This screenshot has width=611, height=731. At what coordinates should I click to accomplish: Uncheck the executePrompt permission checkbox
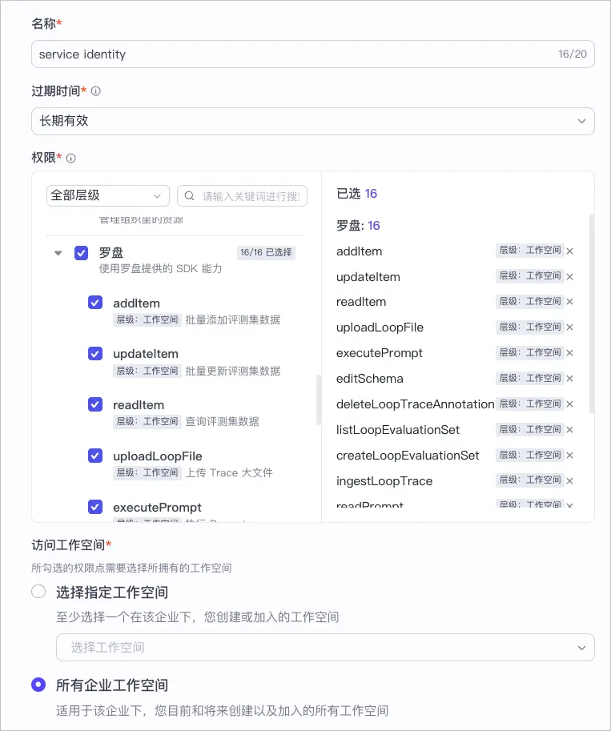pos(95,507)
